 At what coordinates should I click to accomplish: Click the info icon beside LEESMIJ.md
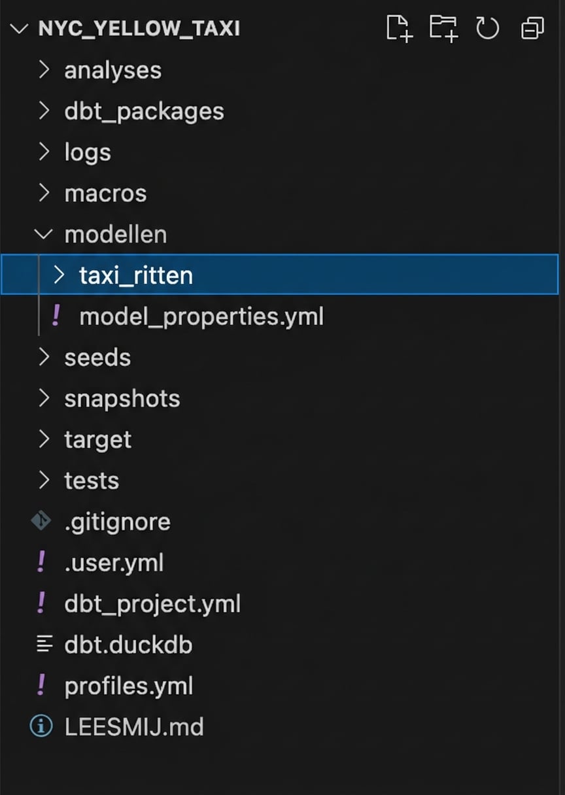41,727
